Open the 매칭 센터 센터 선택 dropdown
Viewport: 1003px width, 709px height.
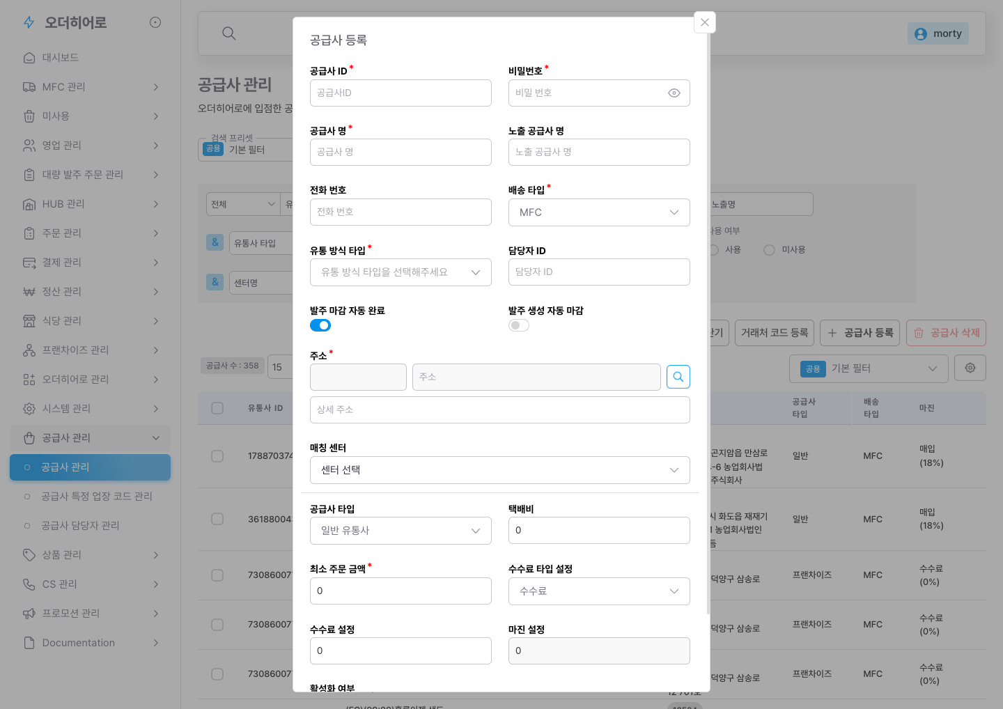pos(500,470)
